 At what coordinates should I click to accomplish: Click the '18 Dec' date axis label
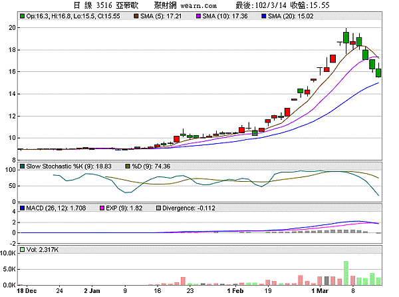pos(27,291)
